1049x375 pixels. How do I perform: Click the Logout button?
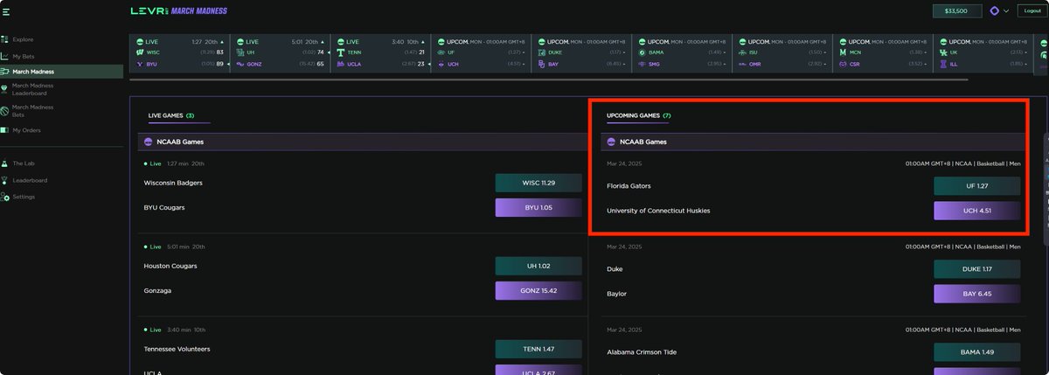pyautogui.click(x=1032, y=11)
